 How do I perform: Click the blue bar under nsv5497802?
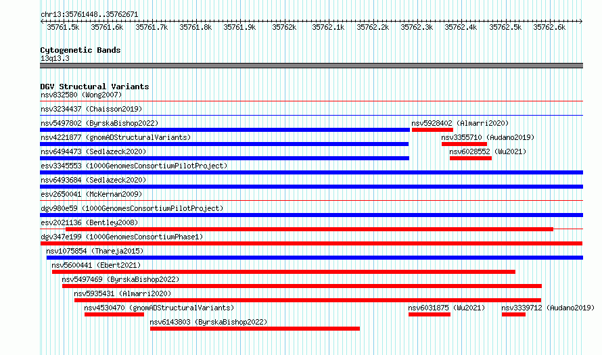pos(225,130)
